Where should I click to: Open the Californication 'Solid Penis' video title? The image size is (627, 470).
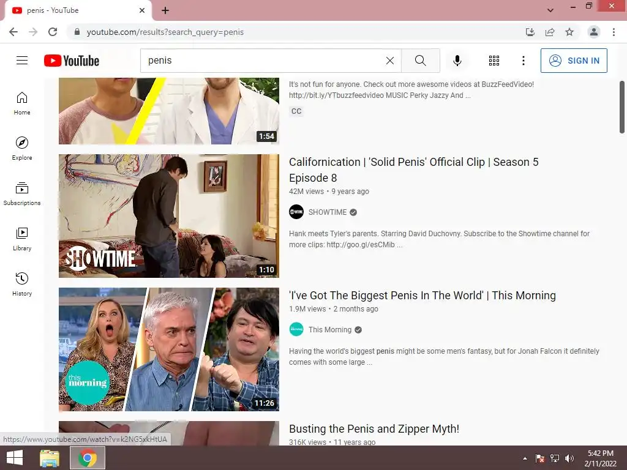point(413,170)
